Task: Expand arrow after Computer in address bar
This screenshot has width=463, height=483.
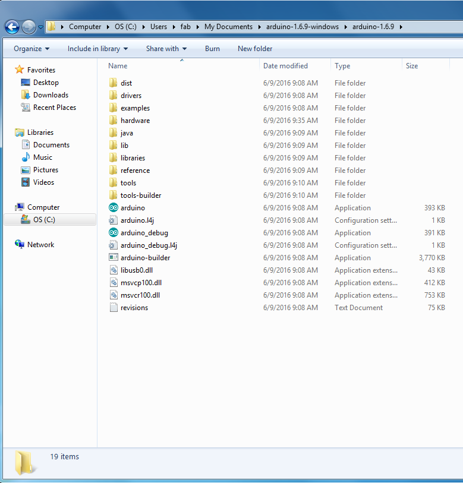Action: (x=108, y=27)
